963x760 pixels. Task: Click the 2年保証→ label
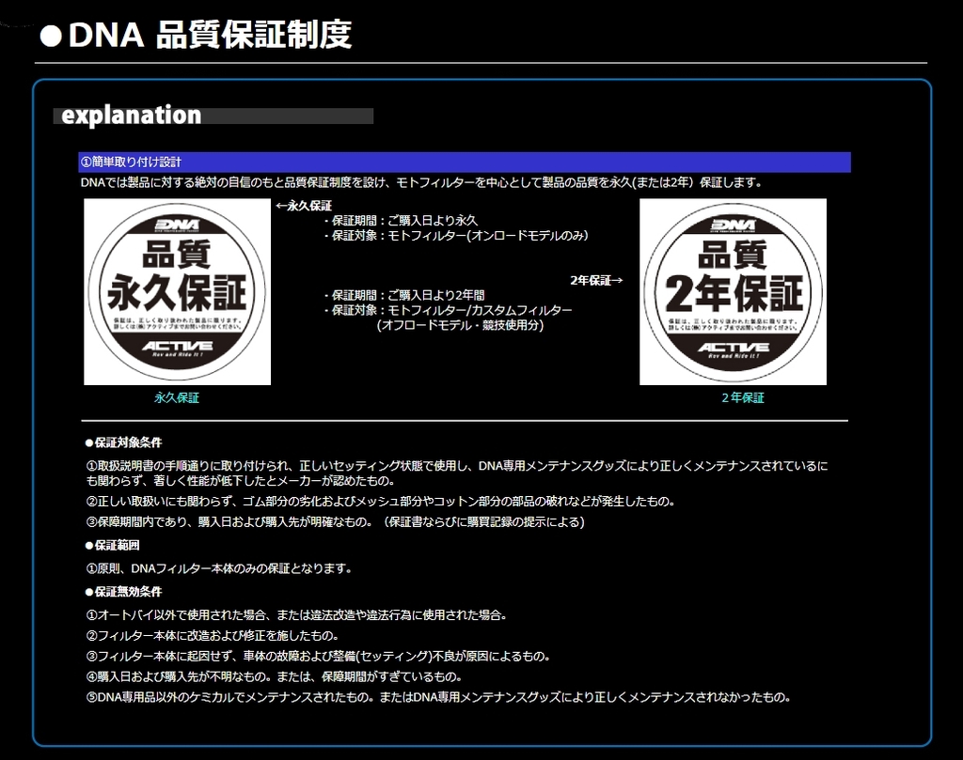pos(596,280)
